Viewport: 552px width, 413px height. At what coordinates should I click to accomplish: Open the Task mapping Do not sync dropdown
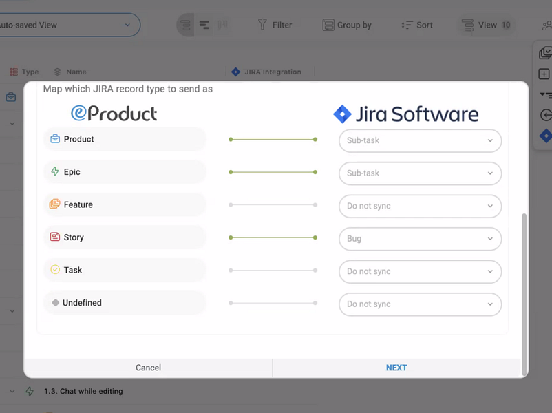coord(420,271)
